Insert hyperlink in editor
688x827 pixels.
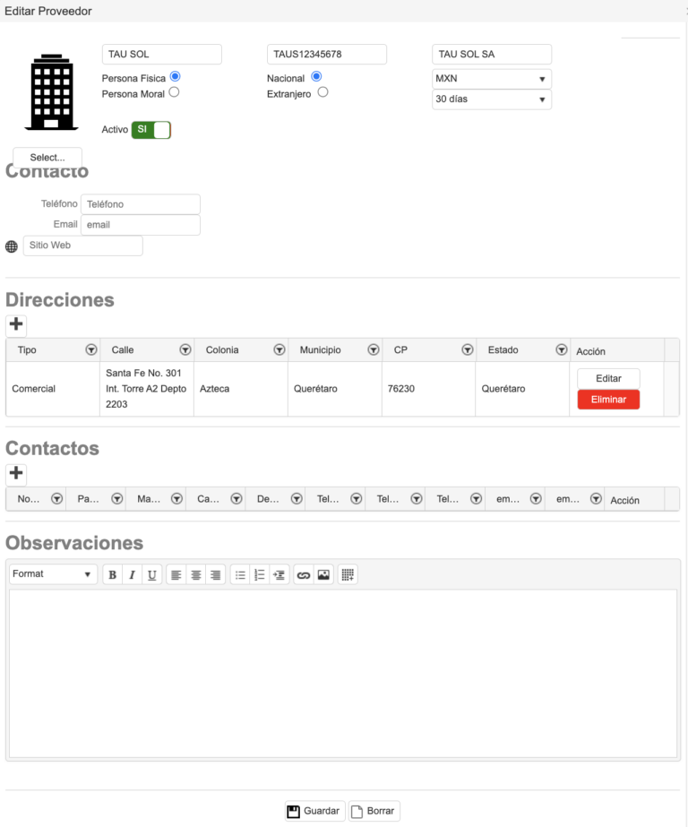(303, 574)
